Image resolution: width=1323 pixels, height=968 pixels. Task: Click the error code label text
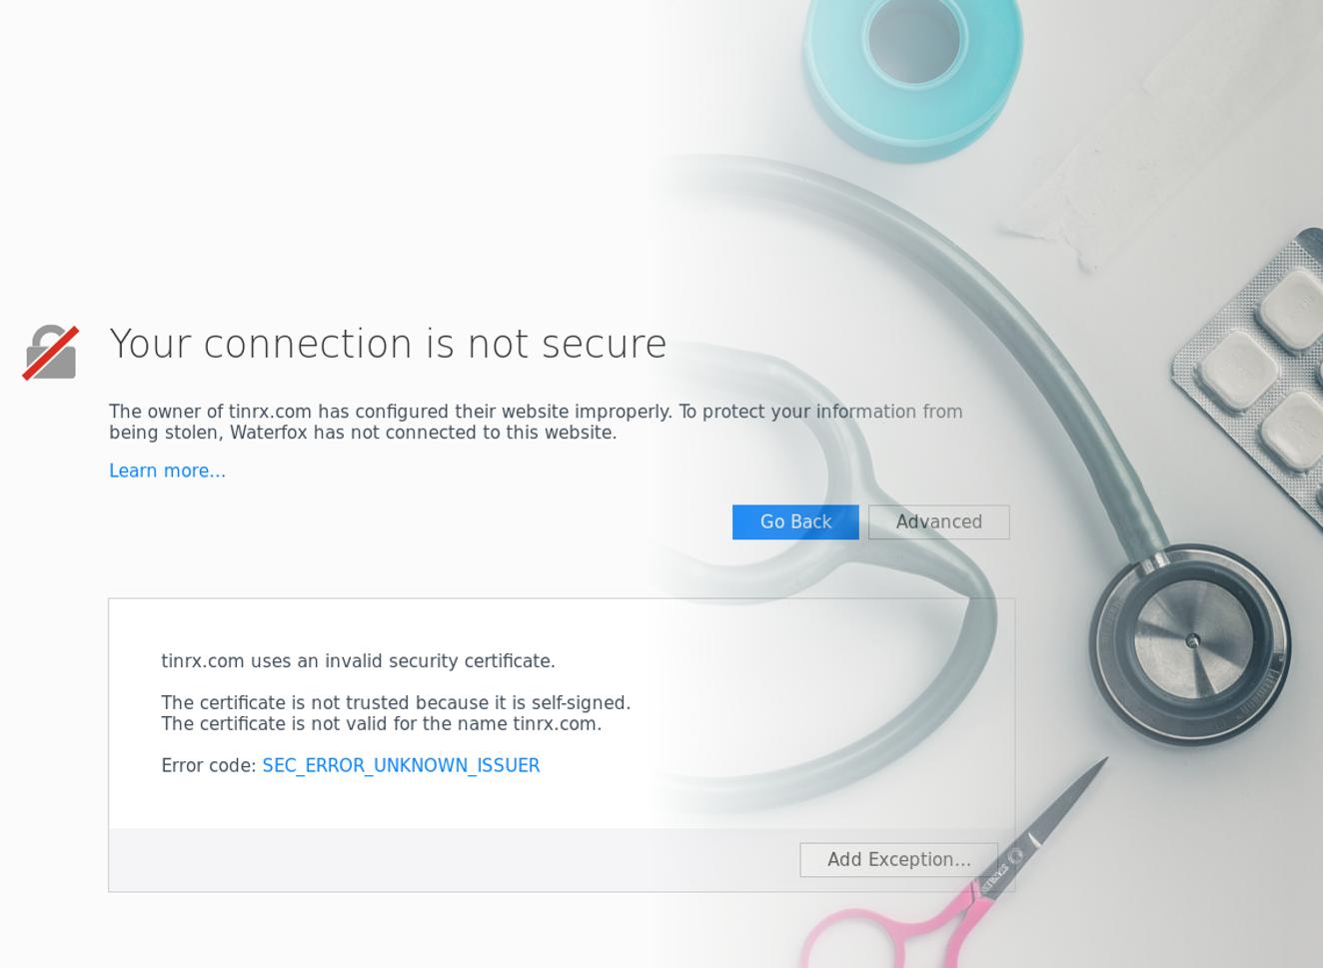point(208,765)
